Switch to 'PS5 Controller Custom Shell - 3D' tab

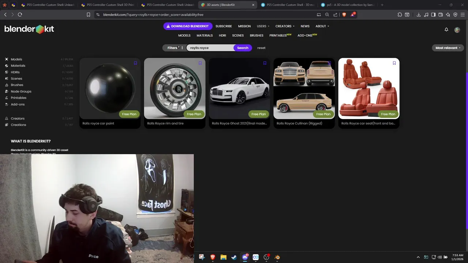[287, 5]
